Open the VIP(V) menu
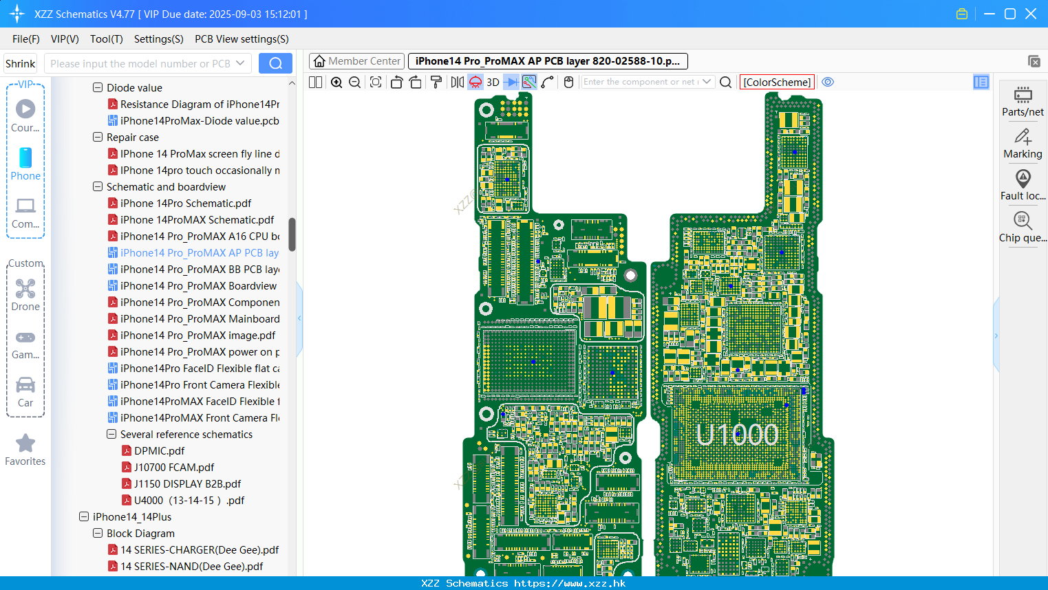Image resolution: width=1048 pixels, height=590 pixels. click(x=65, y=39)
